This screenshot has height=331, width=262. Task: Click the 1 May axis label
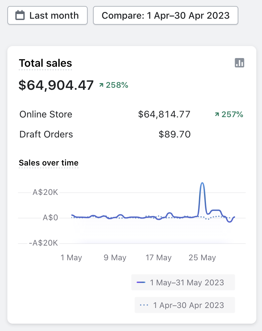pos(71,258)
